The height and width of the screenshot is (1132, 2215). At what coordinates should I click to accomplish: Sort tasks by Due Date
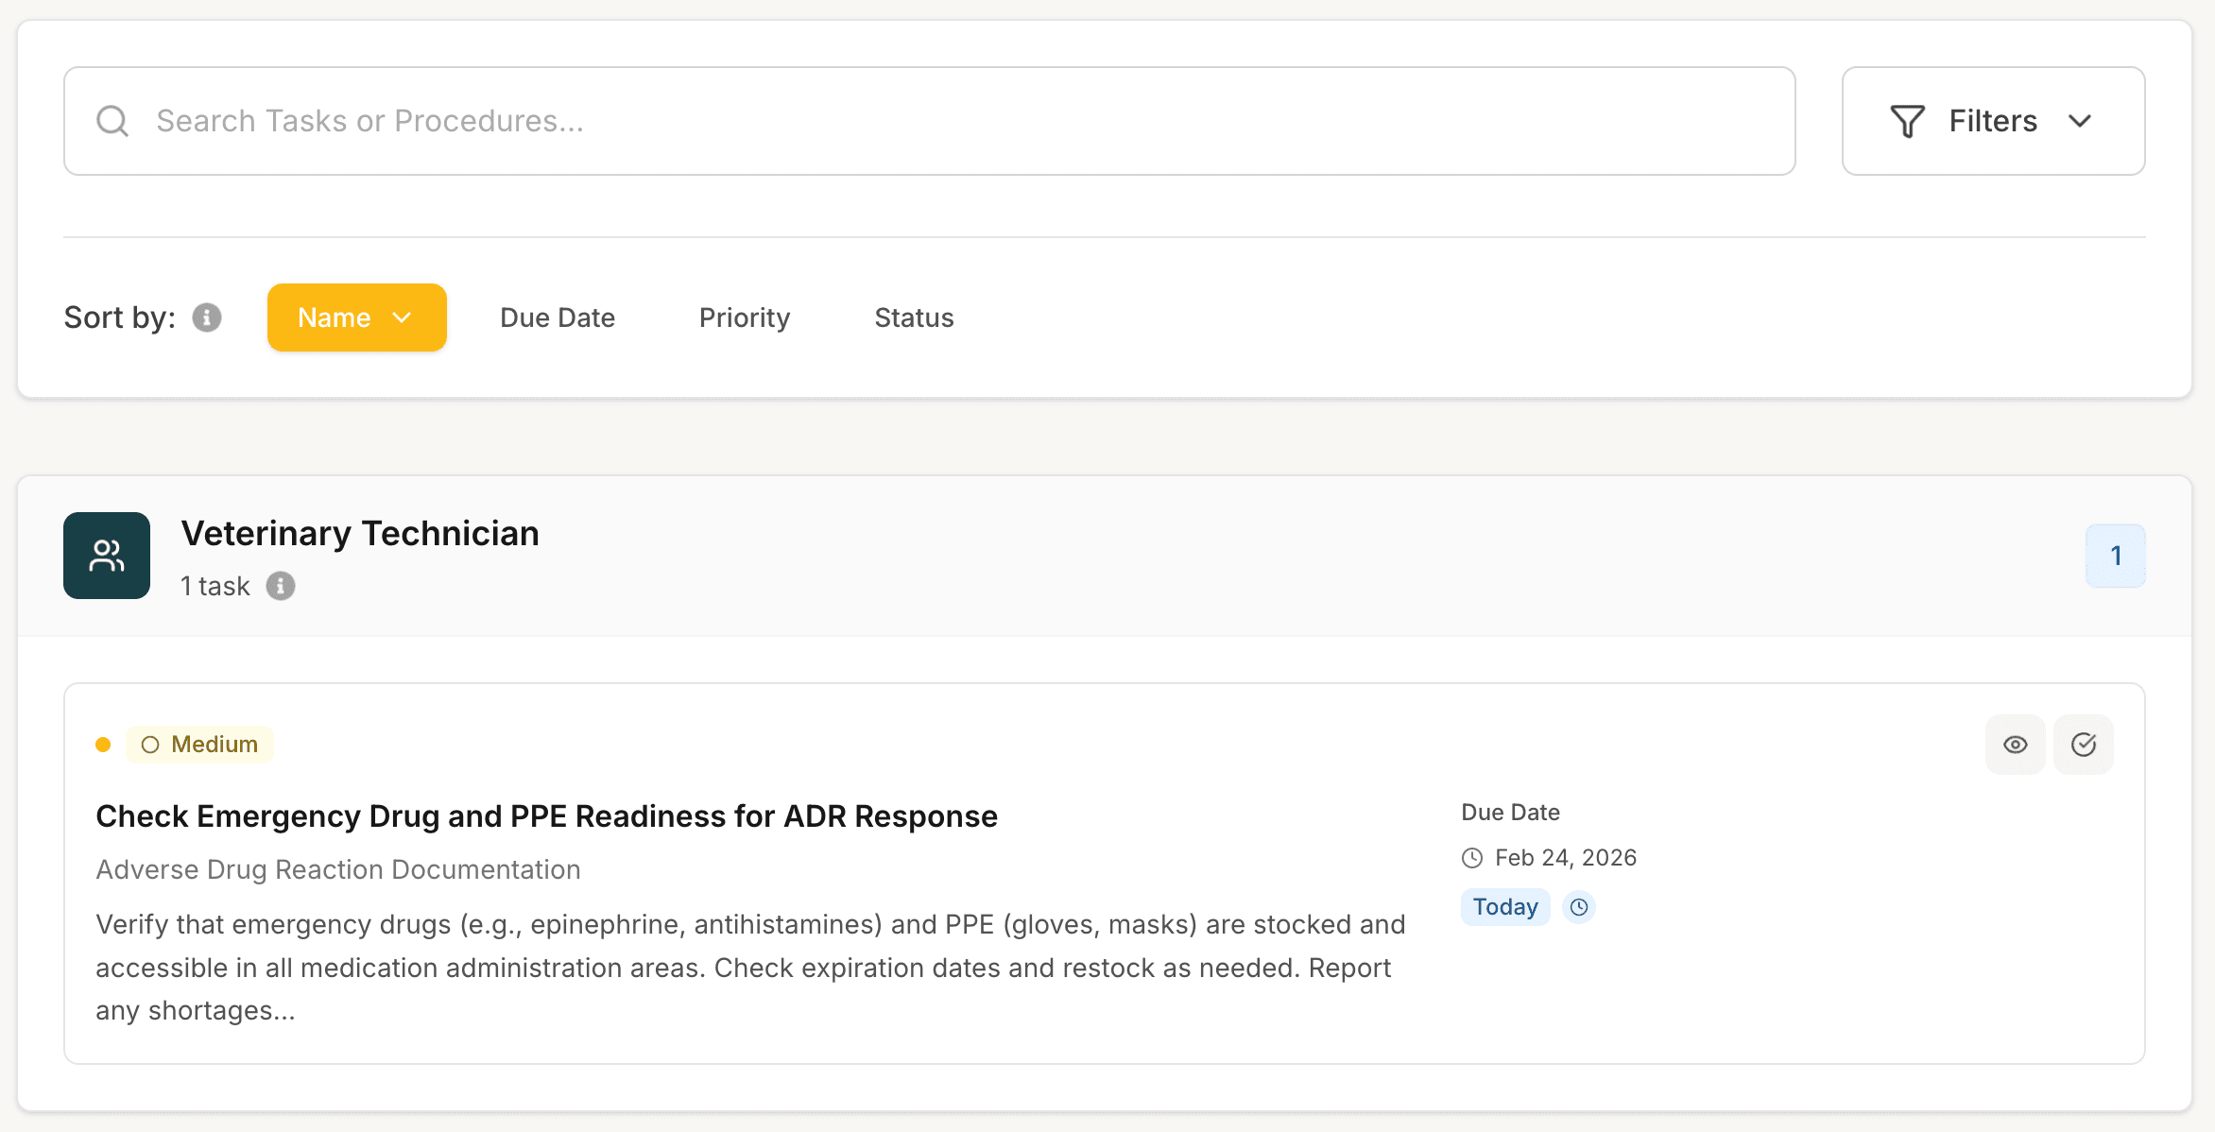coord(558,317)
